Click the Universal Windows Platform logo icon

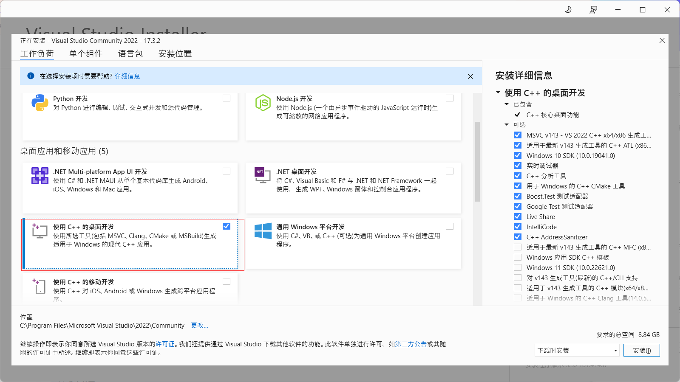[263, 231]
